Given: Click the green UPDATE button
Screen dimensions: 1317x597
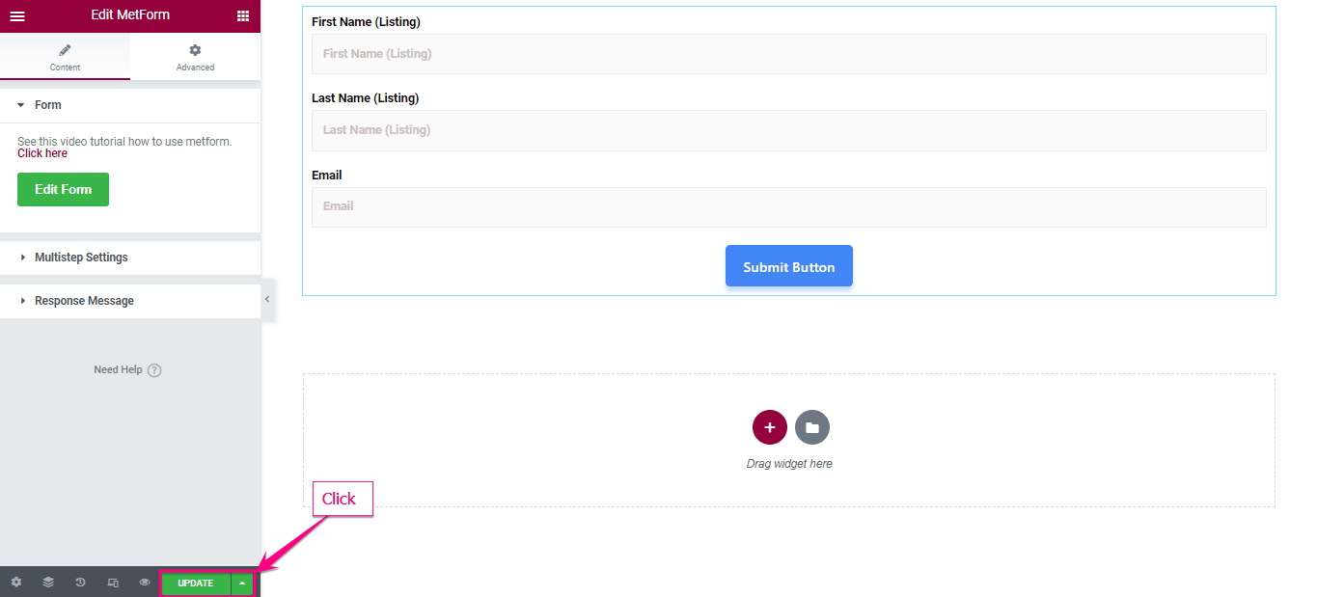Looking at the screenshot, I should [x=196, y=583].
